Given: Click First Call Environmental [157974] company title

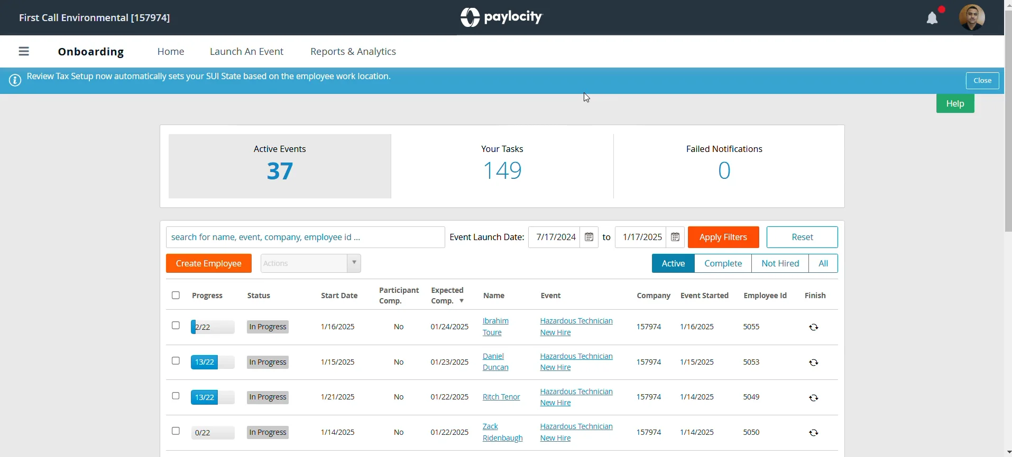Looking at the screenshot, I should click(95, 17).
